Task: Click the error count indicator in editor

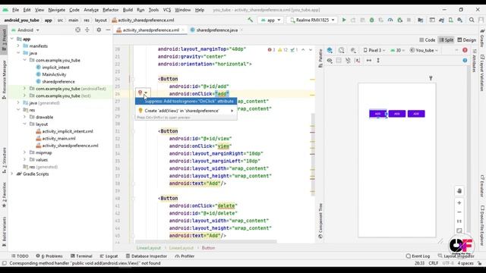Action: pyautogui.click(x=271, y=50)
